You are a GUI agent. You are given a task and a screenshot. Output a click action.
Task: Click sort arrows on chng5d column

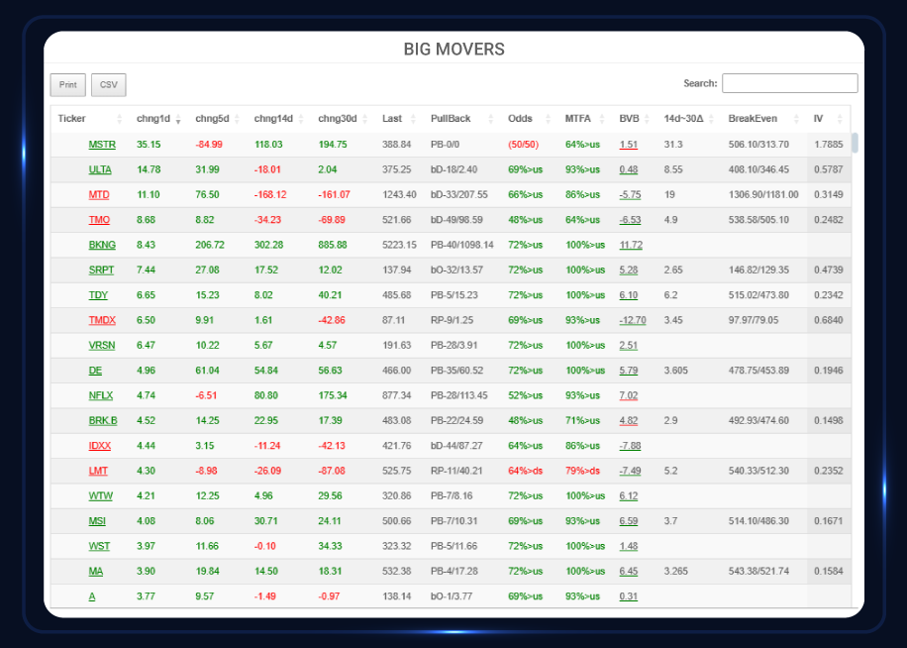pos(237,119)
